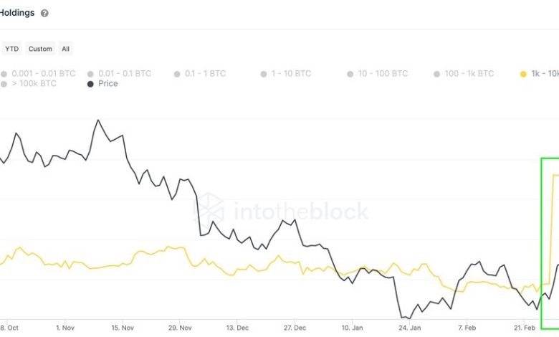Toggle the 0.001 - 0.01 BTC series

[4, 73]
